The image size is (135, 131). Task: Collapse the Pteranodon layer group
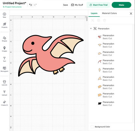click(91, 29)
